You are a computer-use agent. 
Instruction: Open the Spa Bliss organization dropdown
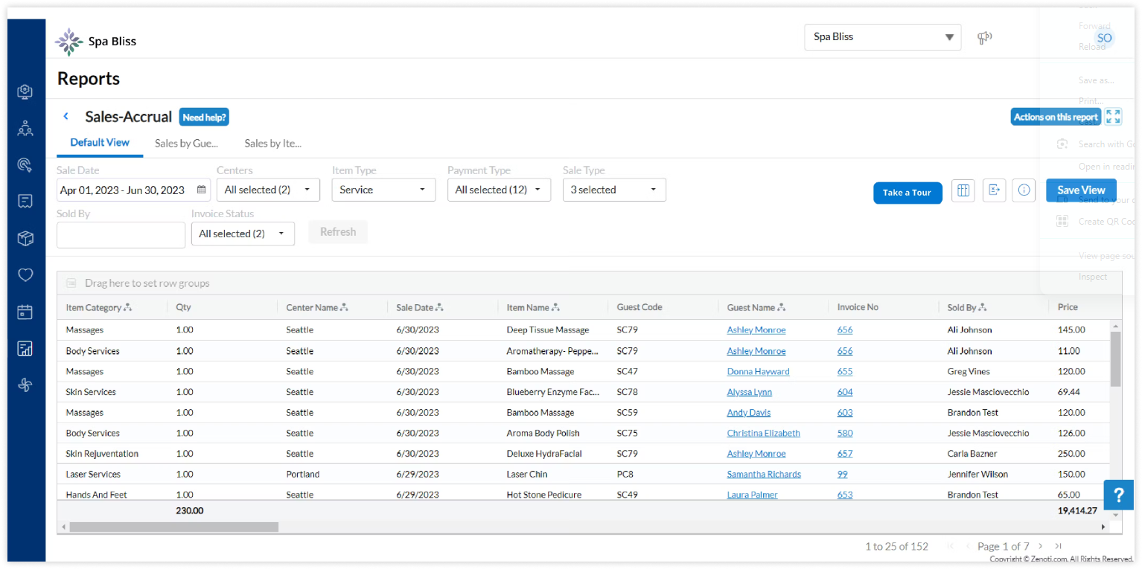point(883,37)
